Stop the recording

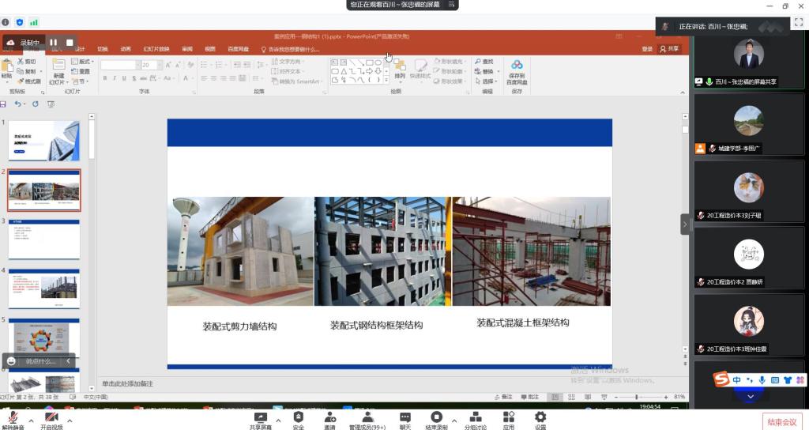70,43
